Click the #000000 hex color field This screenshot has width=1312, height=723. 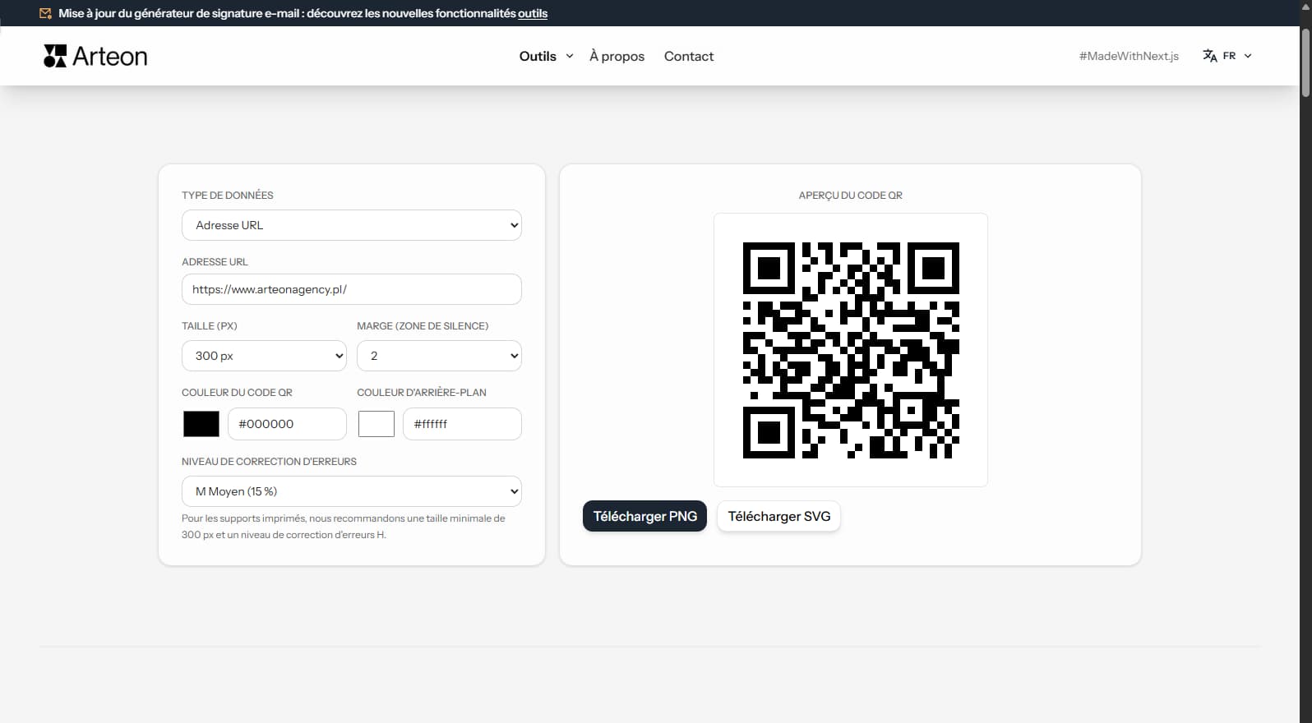coord(287,424)
